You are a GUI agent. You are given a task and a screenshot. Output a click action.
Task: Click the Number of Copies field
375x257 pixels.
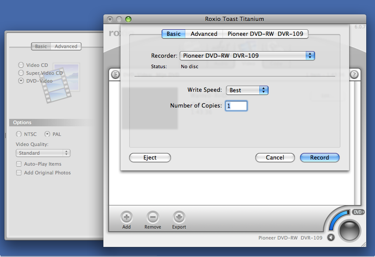[x=236, y=106]
